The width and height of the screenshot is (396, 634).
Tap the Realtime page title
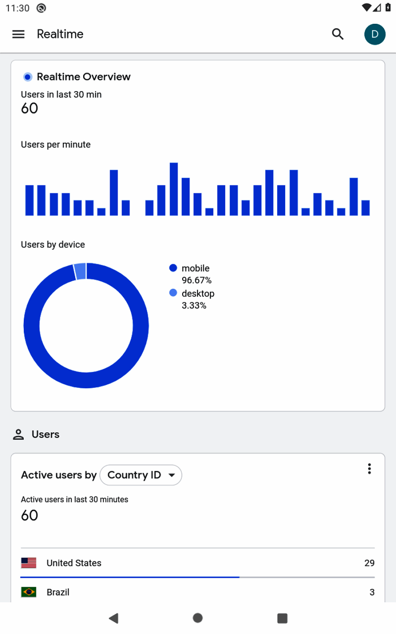(x=60, y=34)
